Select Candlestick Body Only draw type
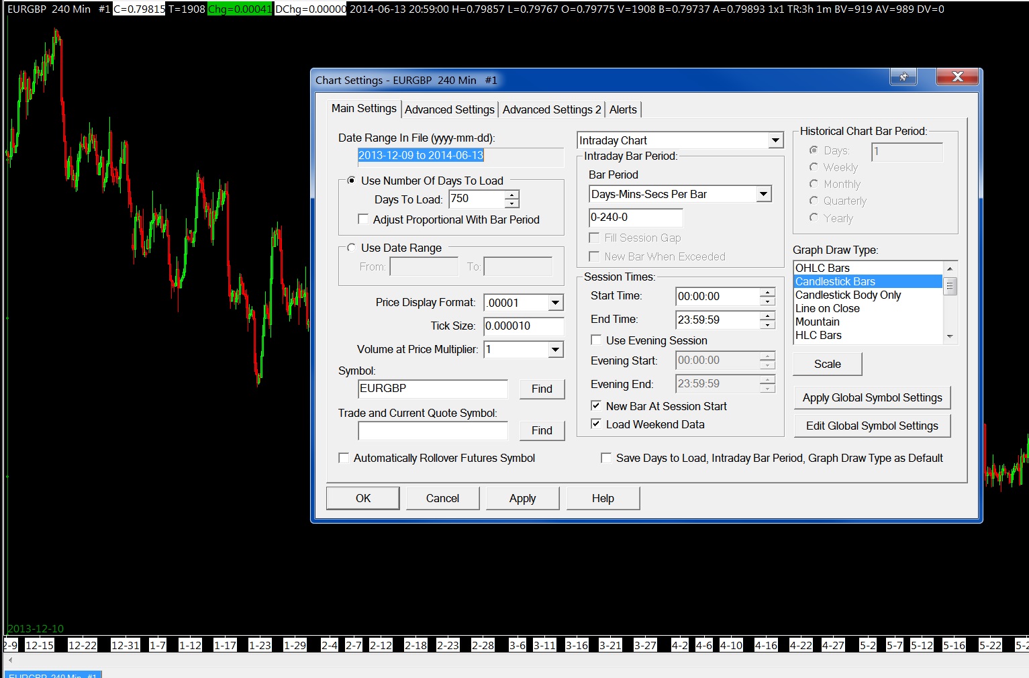This screenshot has width=1029, height=678. click(x=868, y=295)
